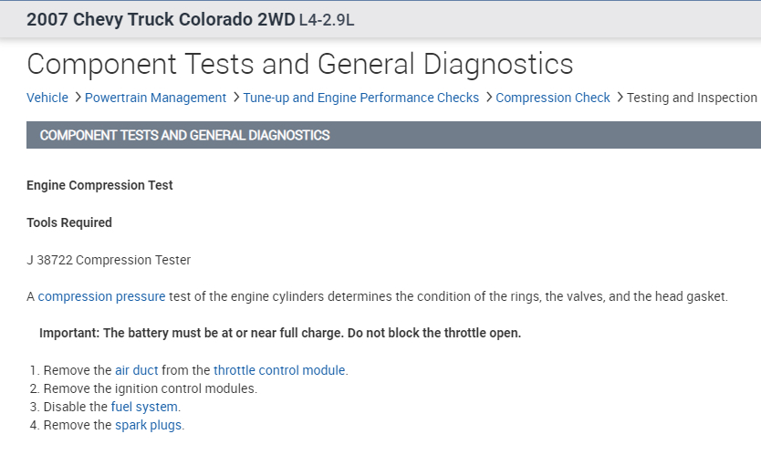This screenshot has height=455, width=761.
Task: Click the chevron before Powertrain Management
Action: point(78,98)
